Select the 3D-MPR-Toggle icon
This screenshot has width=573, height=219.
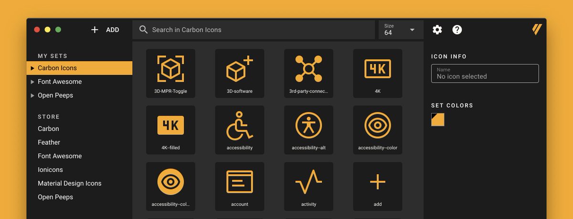click(x=170, y=73)
